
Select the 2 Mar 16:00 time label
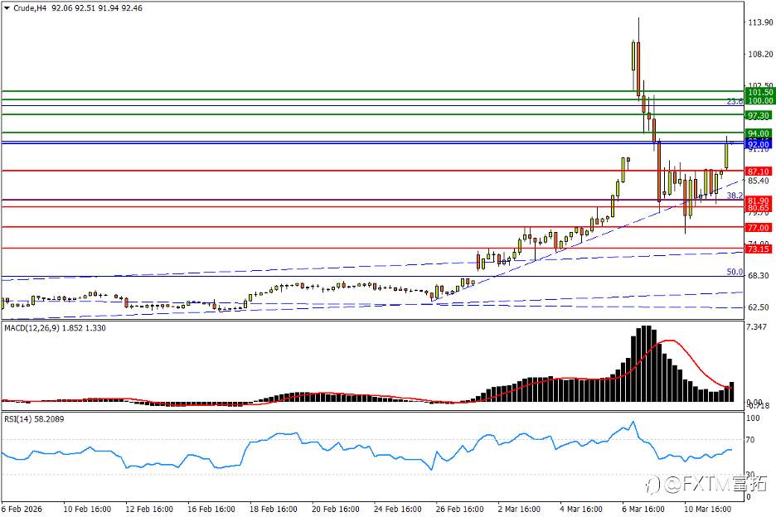[520, 509]
